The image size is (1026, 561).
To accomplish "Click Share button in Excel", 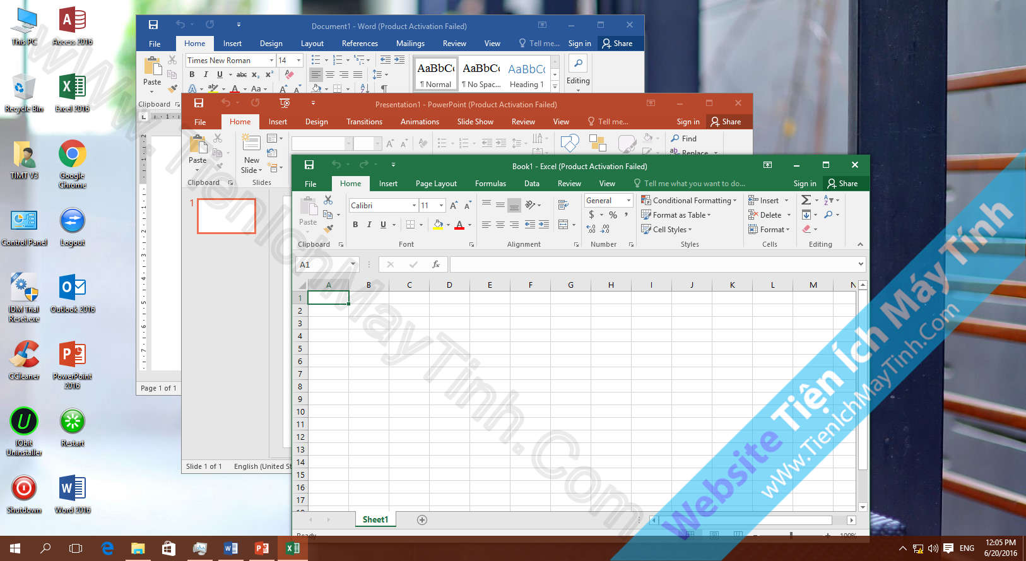I will pos(842,184).
